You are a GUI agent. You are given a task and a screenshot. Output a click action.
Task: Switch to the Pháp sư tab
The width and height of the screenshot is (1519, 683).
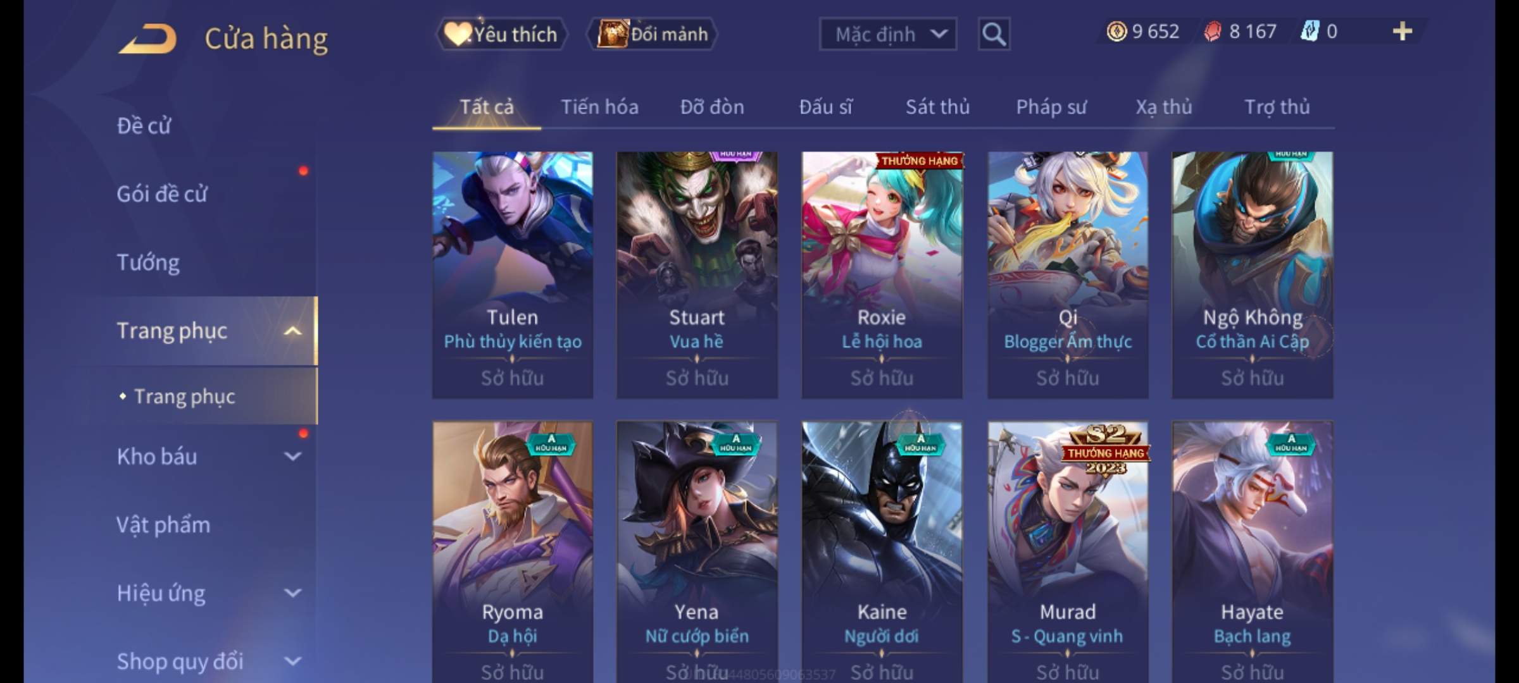coord(1051,107)
